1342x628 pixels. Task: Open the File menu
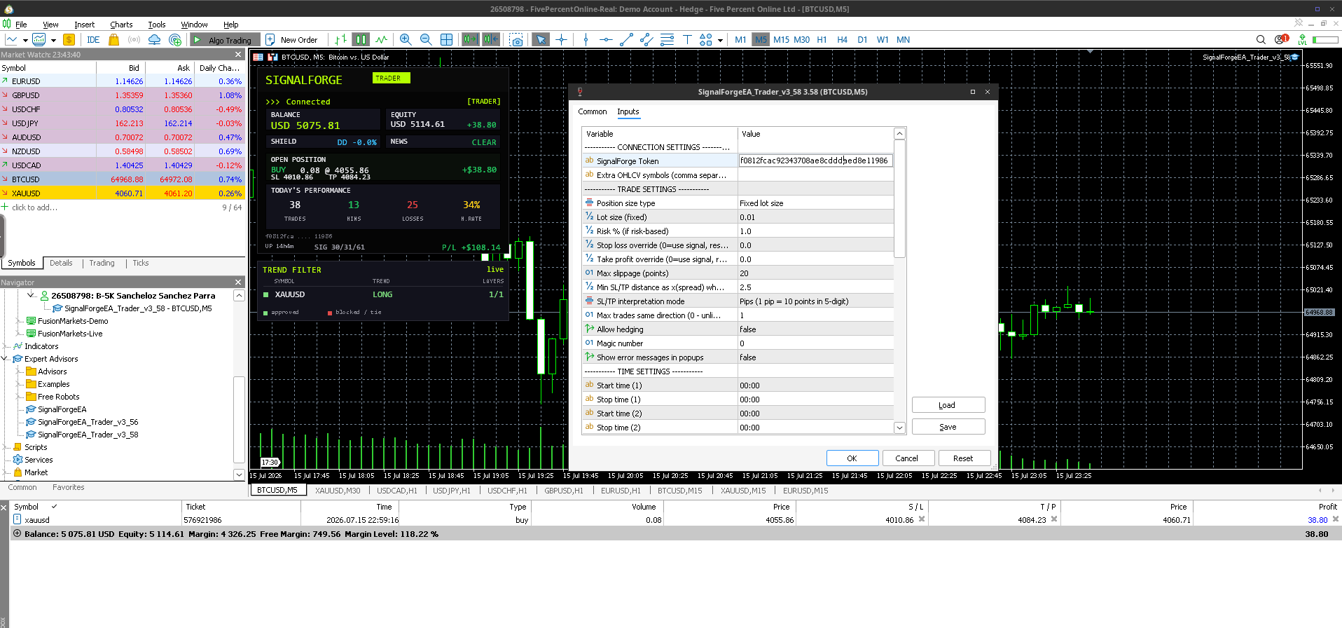[21, 25]
